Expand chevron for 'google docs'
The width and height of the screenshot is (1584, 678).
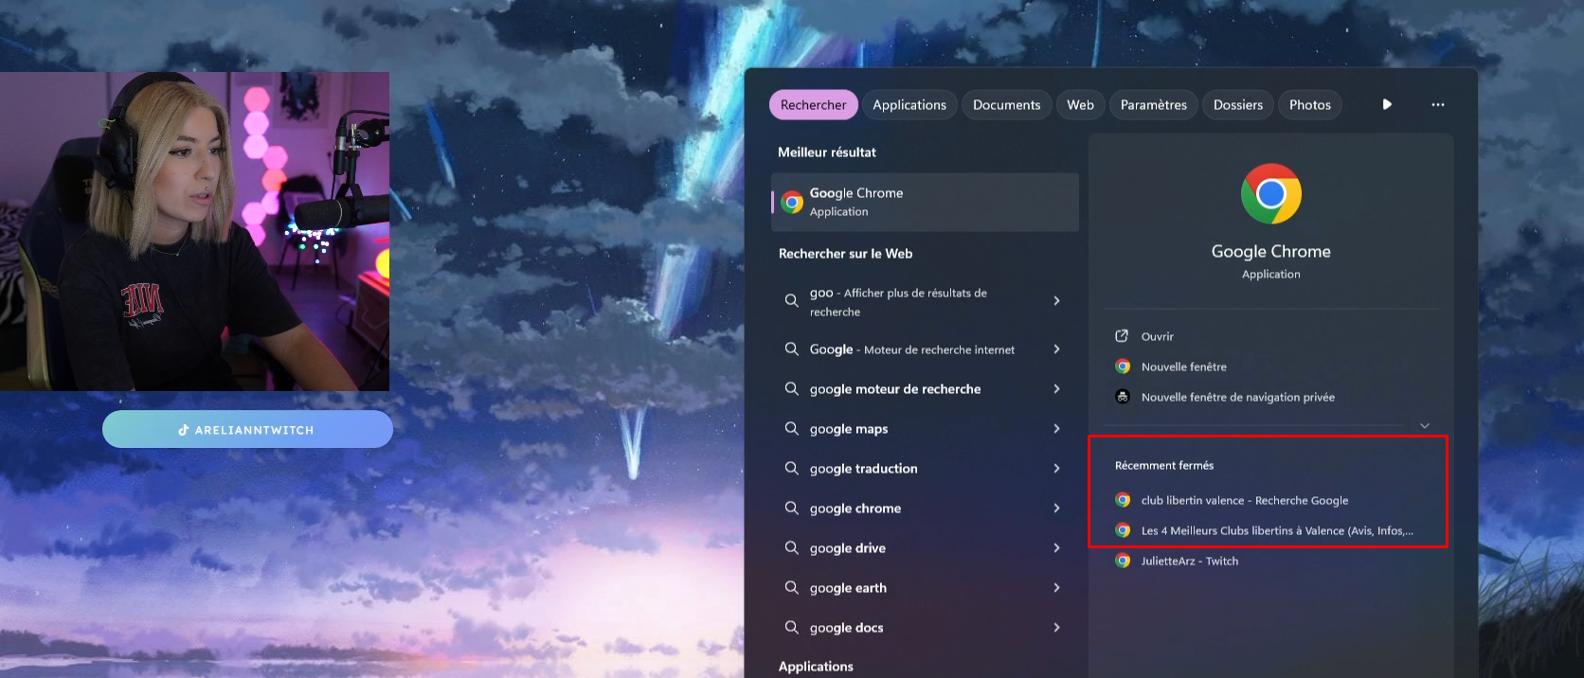1056,628
